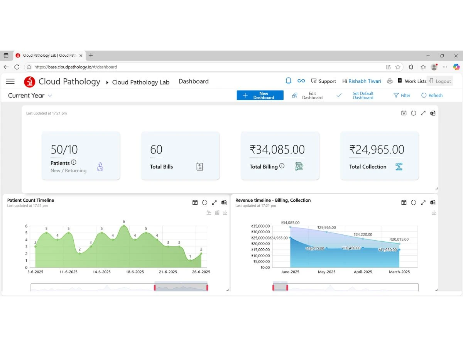This screenshot has width=463, height=347.
Task: Open the Support menu item
Action: click(x=323, y=81)
